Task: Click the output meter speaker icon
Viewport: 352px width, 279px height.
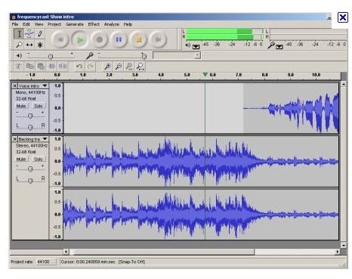Action: tap(187, 45)
